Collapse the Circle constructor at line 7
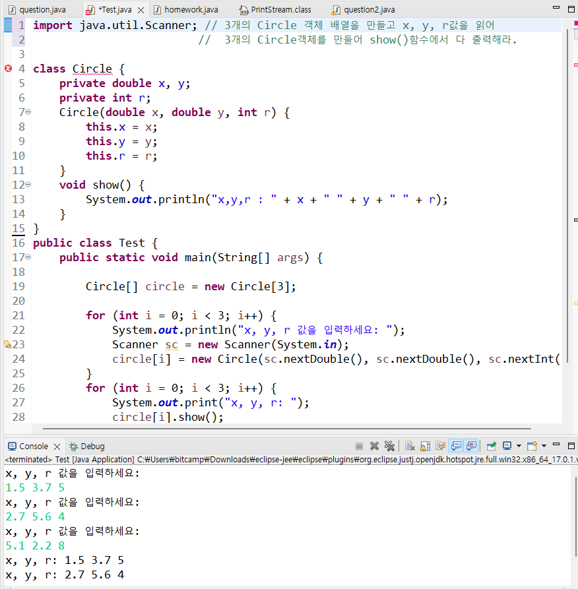This screenshot has width=578, height=589. (28, 112)
